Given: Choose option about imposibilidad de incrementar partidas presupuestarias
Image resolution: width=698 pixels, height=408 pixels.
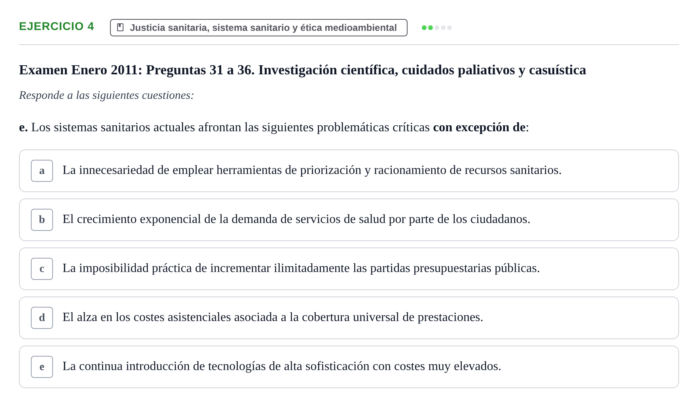Looking at the screenshot, I should tap(349, 269).
